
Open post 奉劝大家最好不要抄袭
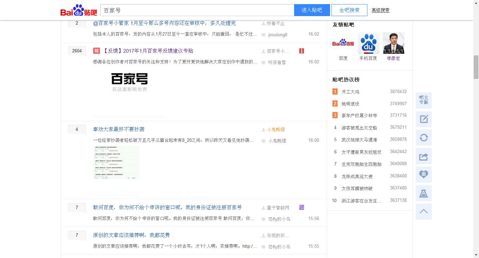tap(119, 129)
